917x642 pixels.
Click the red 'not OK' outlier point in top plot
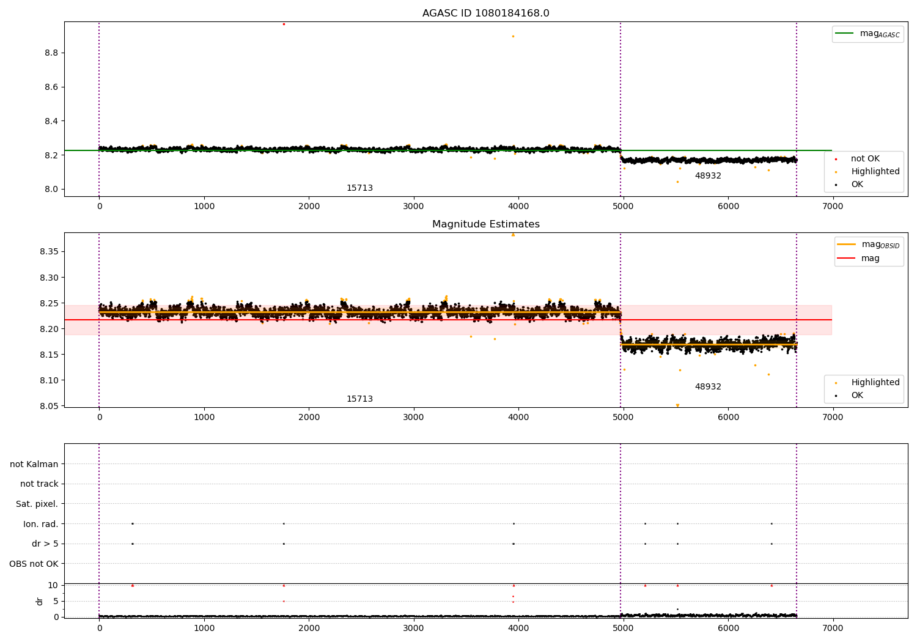pos(284,24)
